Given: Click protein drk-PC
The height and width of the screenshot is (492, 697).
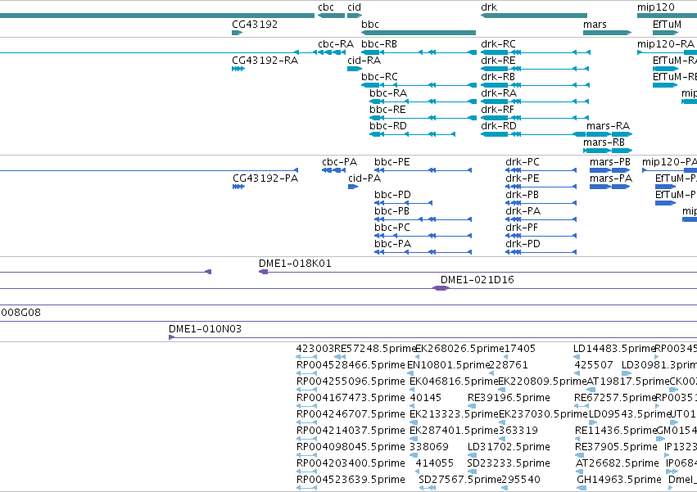Looking at the screenshot, I should tap(541, 170).
